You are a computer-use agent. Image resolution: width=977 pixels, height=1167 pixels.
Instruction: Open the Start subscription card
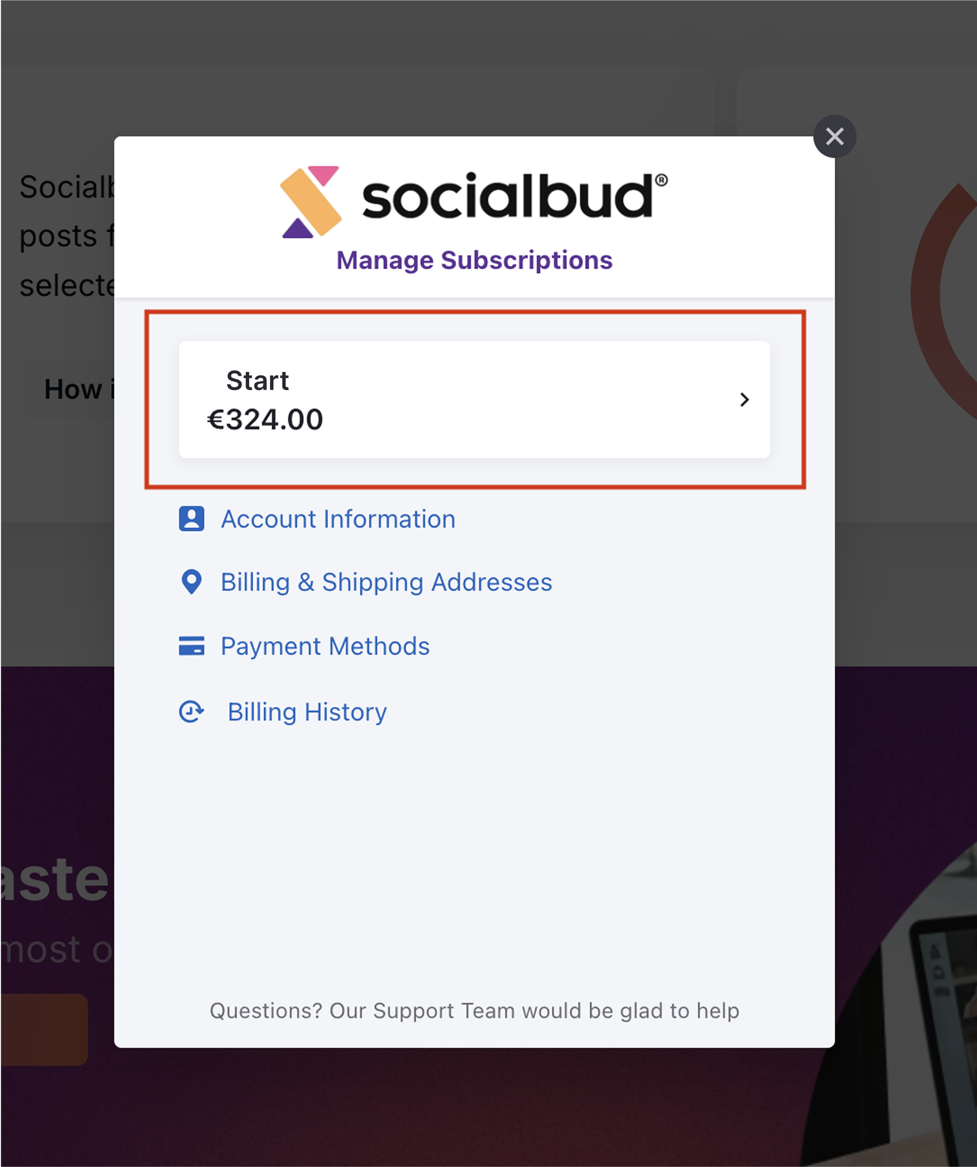click(x=474, y=399)
